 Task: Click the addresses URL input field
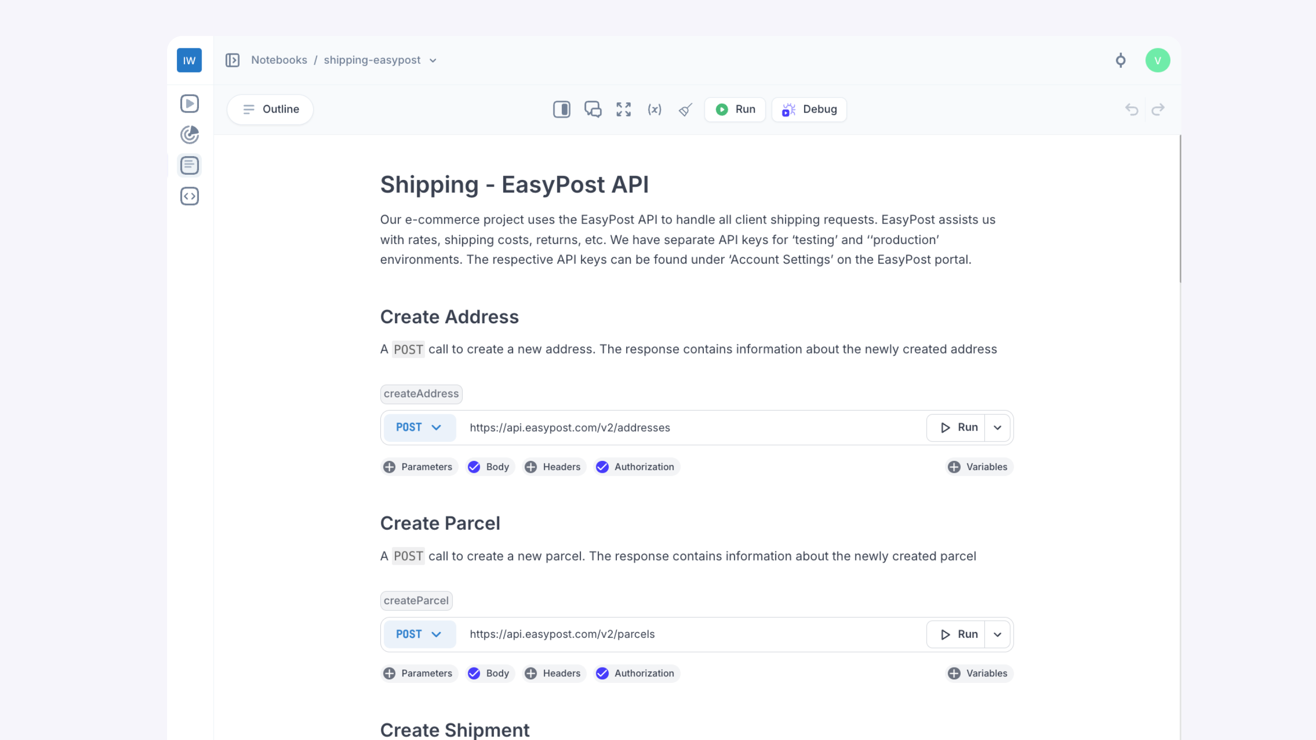[691, 428]
